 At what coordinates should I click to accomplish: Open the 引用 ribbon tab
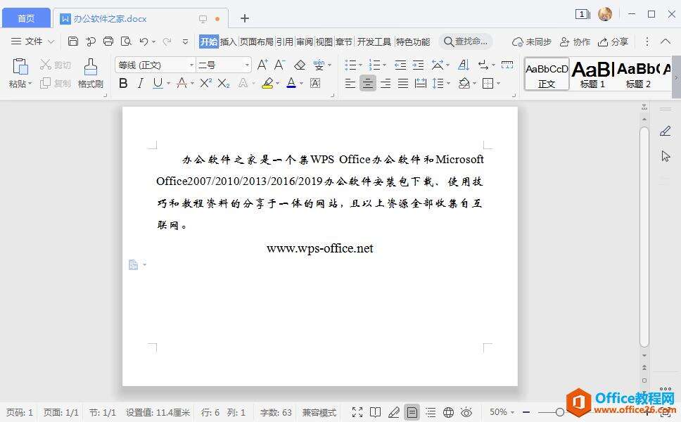(x=284, y=41)
